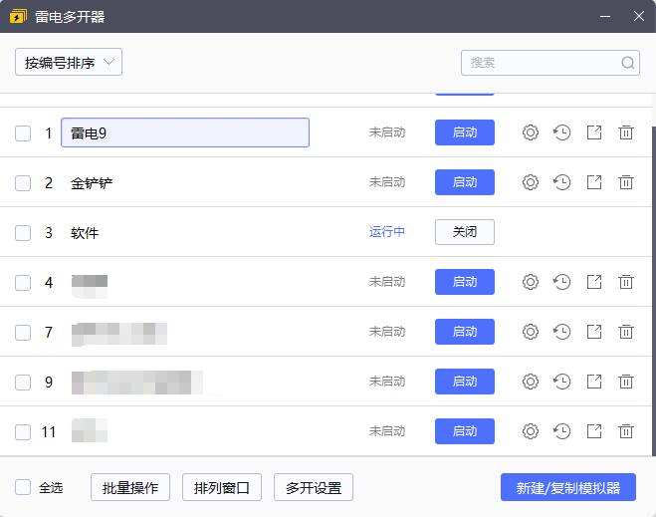
Task: Open the 按编号排序 sort dropdown
Action: pos(69,62)
